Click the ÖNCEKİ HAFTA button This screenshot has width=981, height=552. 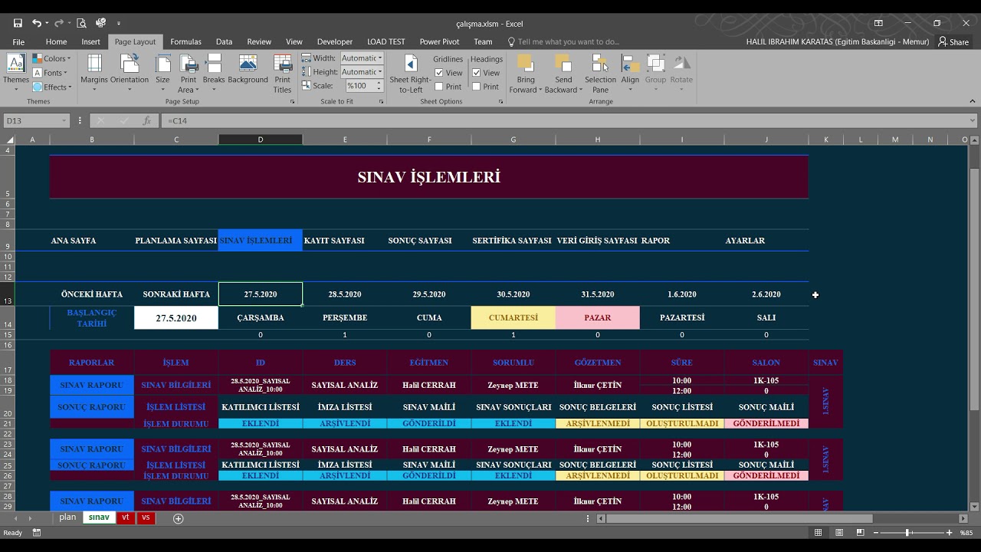tap(92, 294)
